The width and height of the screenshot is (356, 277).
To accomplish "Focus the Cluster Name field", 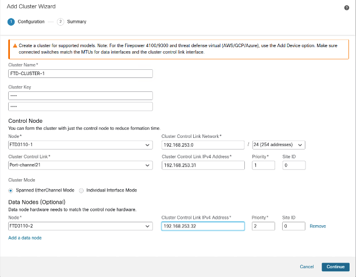I will (x=80, y=74).
